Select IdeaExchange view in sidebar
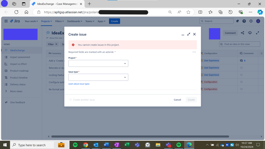 18,50
